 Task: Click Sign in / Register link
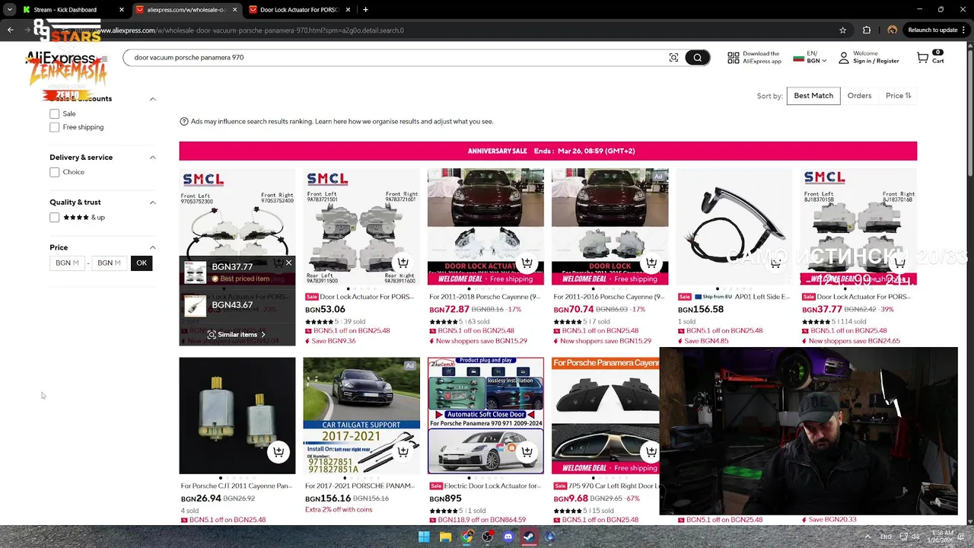[876, 62]
